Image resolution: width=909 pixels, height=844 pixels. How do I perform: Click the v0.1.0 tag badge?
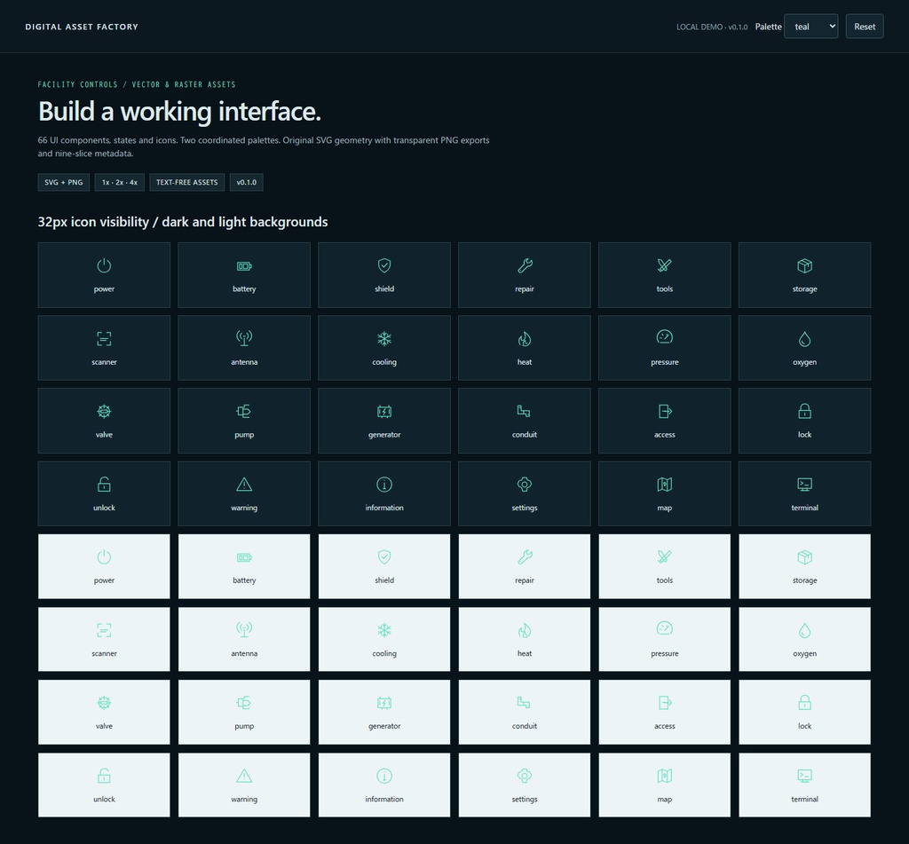pos(247,182)
